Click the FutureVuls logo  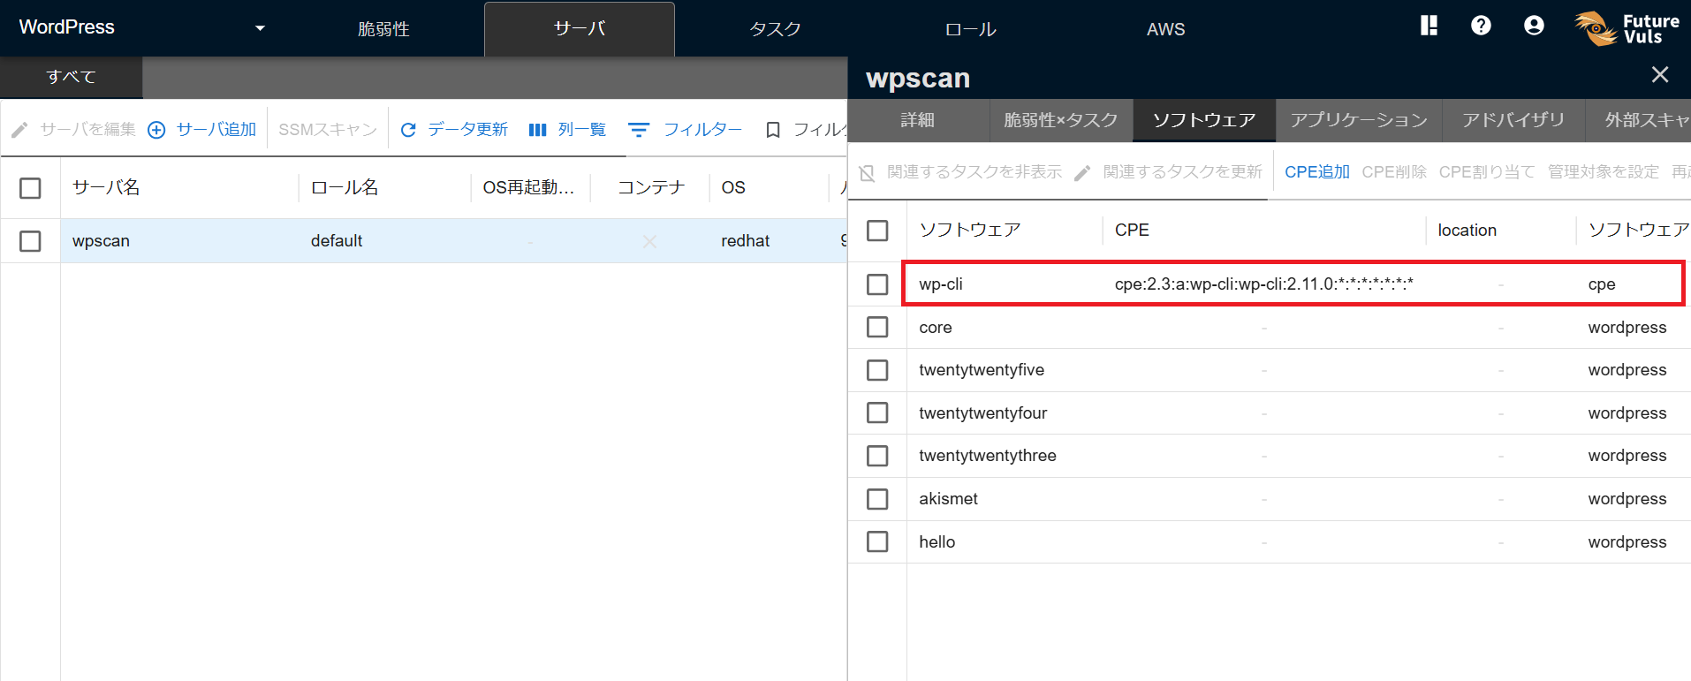coord(1627,28)
